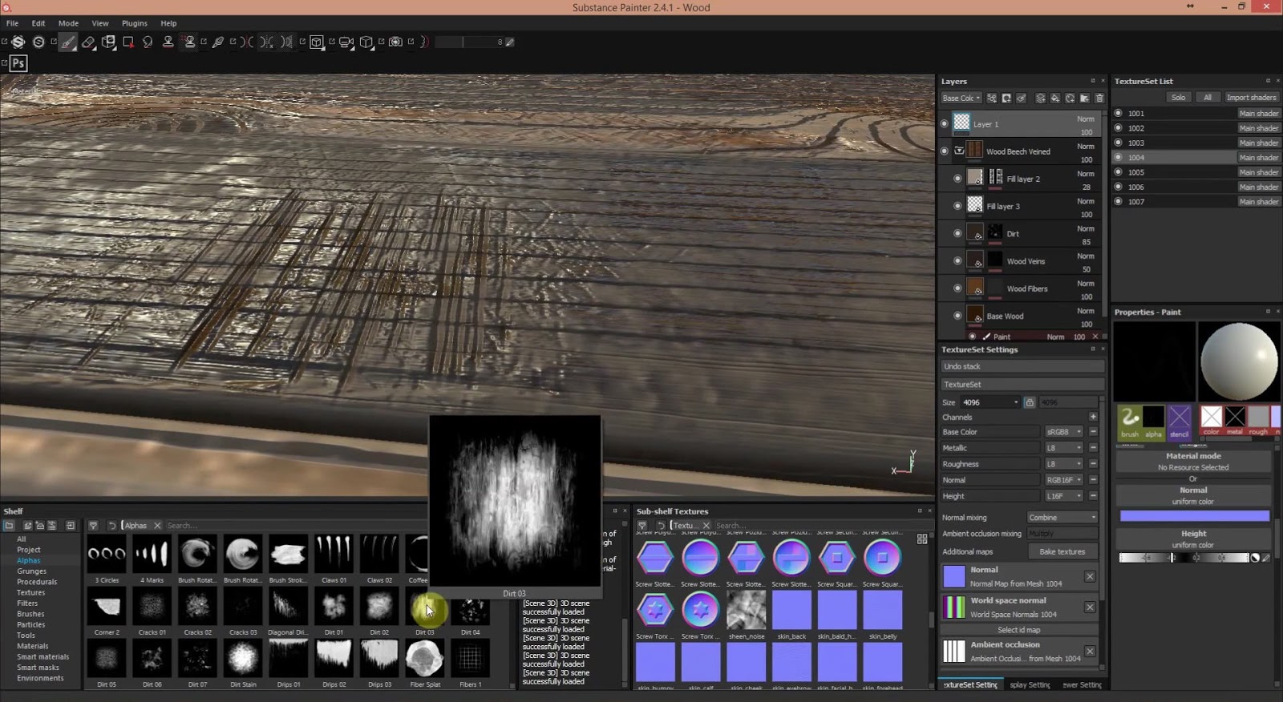
Task: Open the Normal RGB16F format dropdown
Action: [x=1064, y=480]
